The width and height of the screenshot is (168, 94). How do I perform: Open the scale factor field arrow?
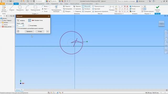click(x=23, y=26)
